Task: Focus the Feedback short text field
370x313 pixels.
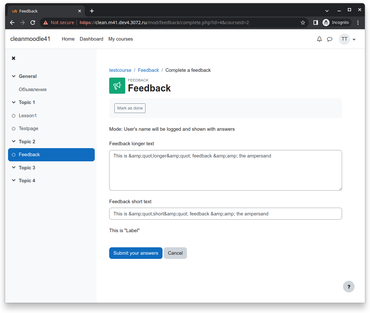Action: tap(225, 213)
